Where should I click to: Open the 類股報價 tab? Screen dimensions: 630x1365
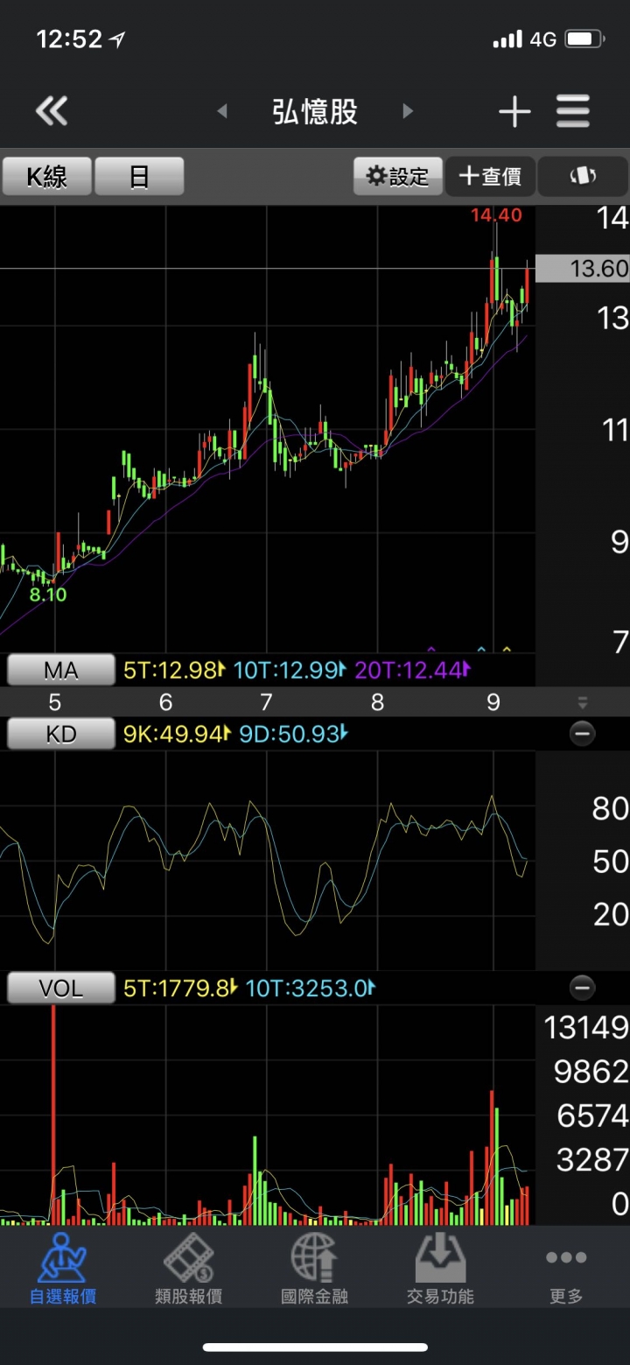pos(189,1268)
